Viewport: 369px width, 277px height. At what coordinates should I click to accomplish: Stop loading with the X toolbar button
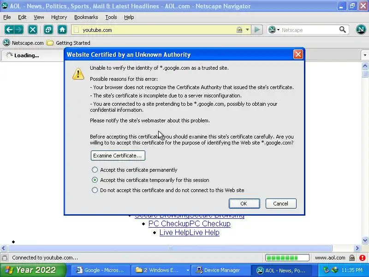(32, 30)
